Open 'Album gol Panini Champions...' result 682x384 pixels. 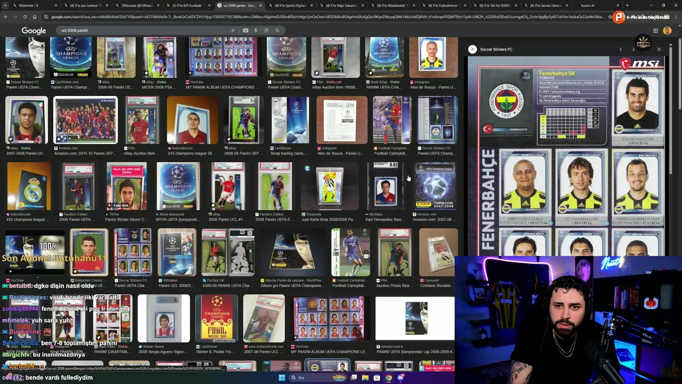click(x=293, y=285)
